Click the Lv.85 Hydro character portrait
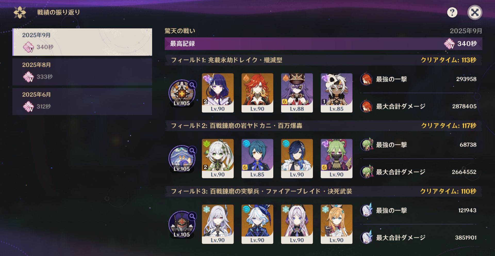Screen dimensions: 495x256 coord(257,158)
